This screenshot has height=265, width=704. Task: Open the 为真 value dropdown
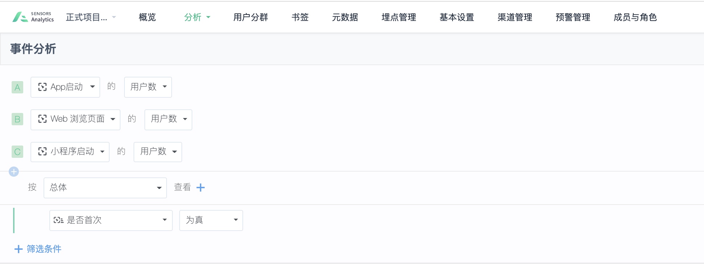tap(211, 220)
